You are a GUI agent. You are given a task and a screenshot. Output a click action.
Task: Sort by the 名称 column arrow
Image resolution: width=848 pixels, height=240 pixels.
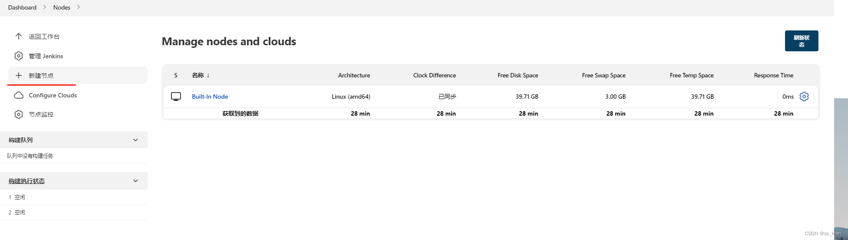tap(208, 75)
